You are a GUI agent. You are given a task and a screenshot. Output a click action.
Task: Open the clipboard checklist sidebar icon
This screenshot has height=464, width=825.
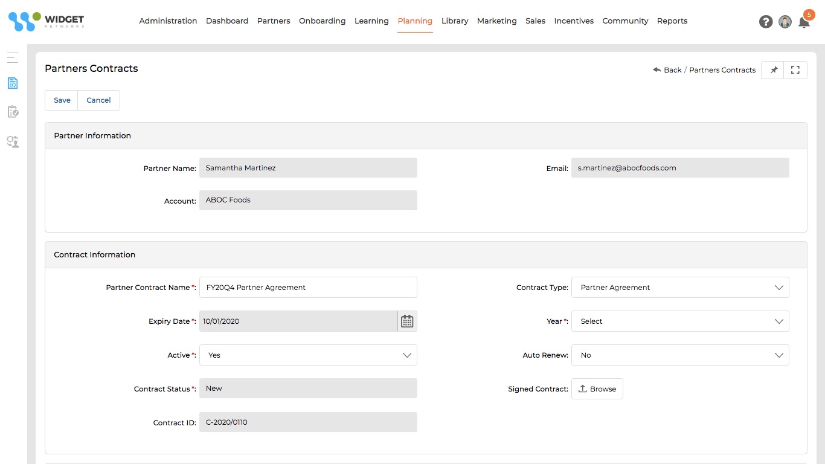pos(13,112)
